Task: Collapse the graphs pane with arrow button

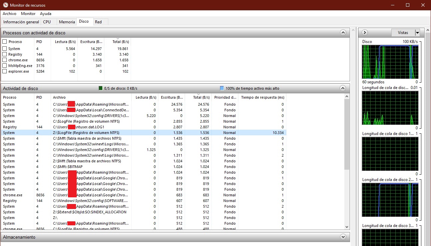Action: coord(365,32)
